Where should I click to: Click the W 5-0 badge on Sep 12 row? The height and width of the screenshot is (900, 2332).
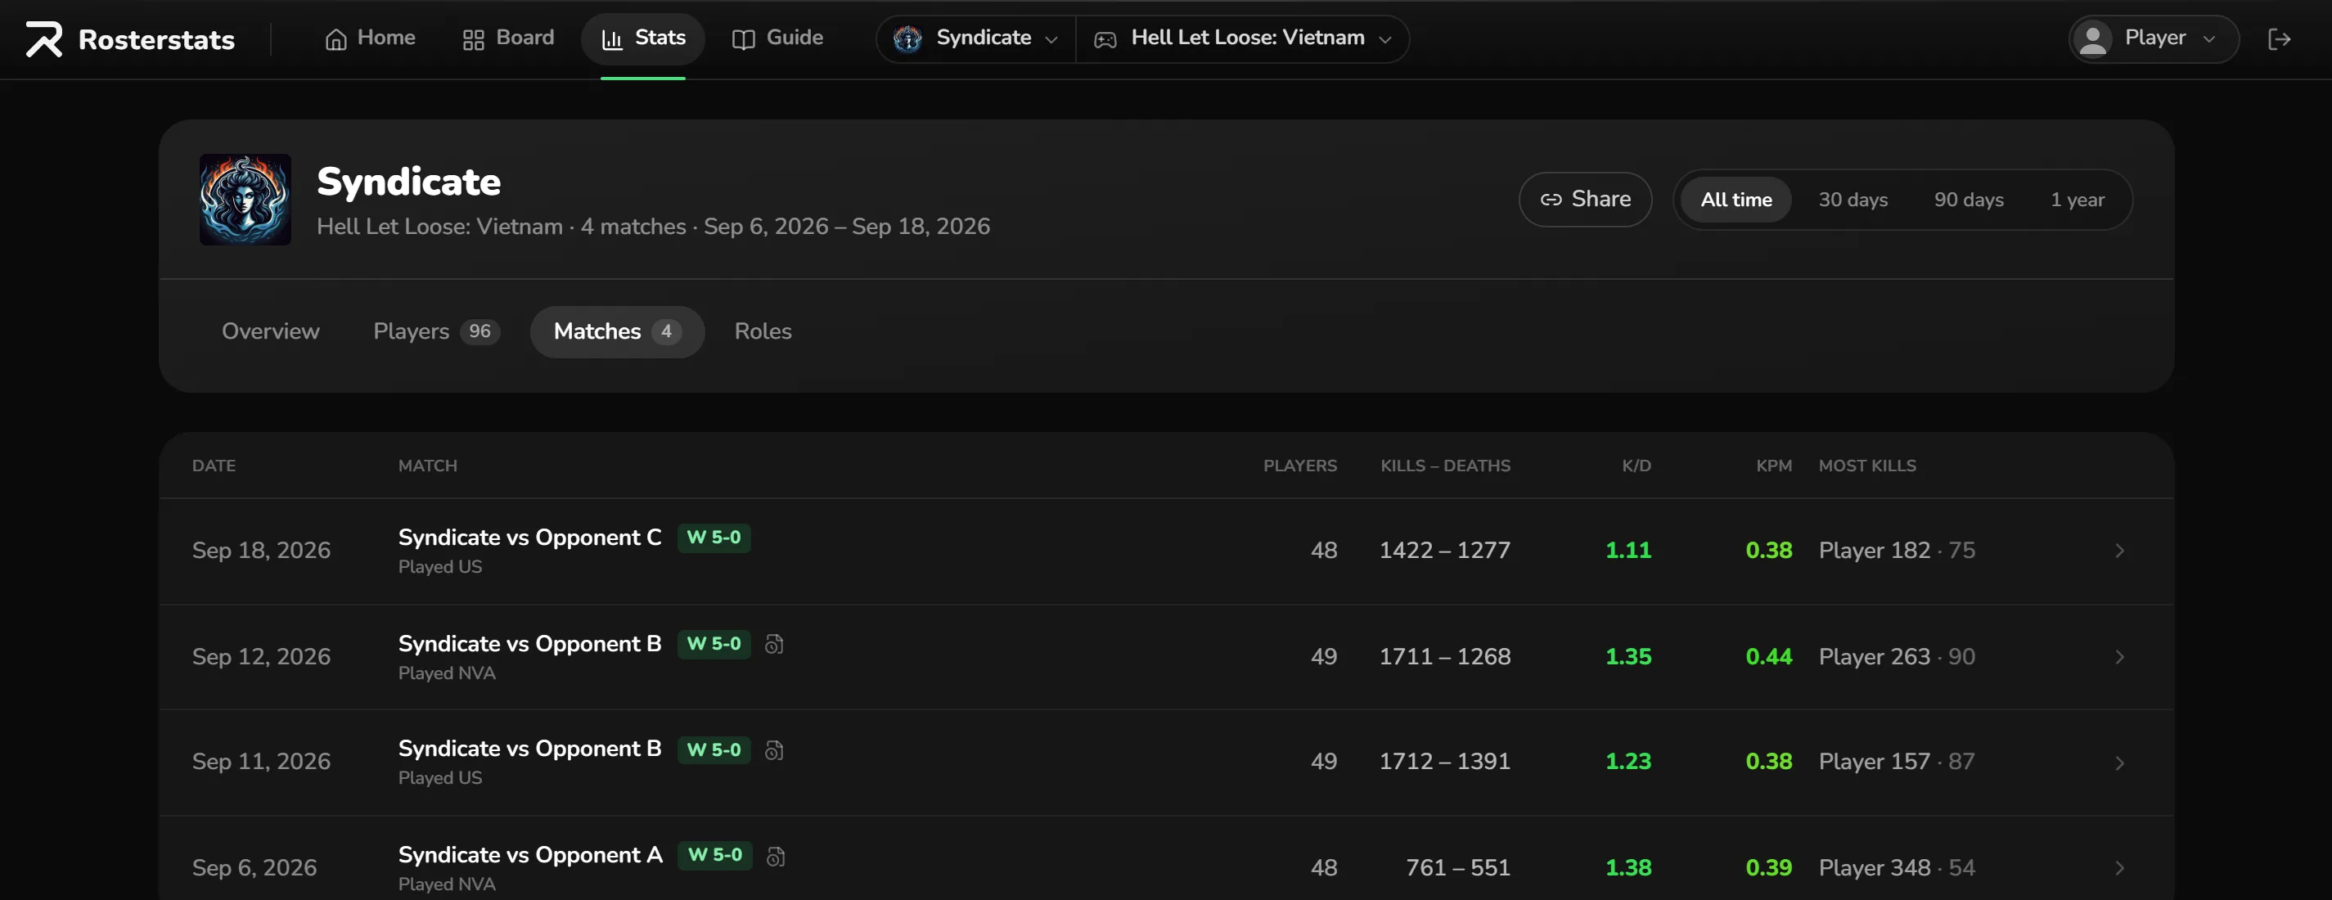714,644
